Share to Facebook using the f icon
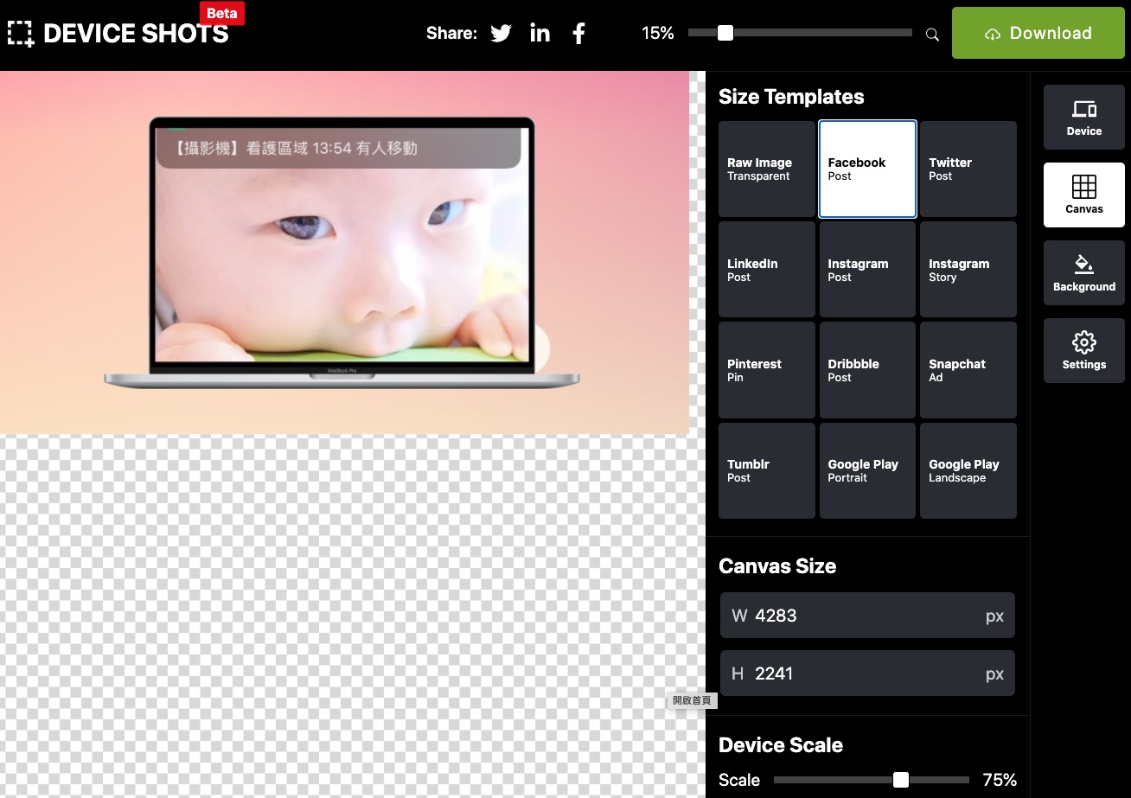Viewport: 1131px width, 798px height. [578, 34]
